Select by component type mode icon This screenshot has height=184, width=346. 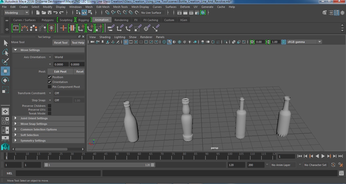click(90, 12)
